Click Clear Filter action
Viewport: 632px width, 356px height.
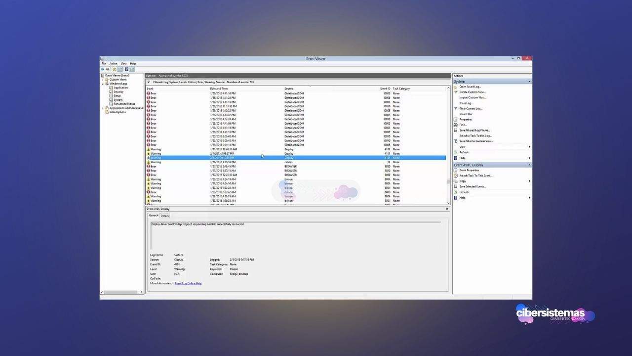466,114
